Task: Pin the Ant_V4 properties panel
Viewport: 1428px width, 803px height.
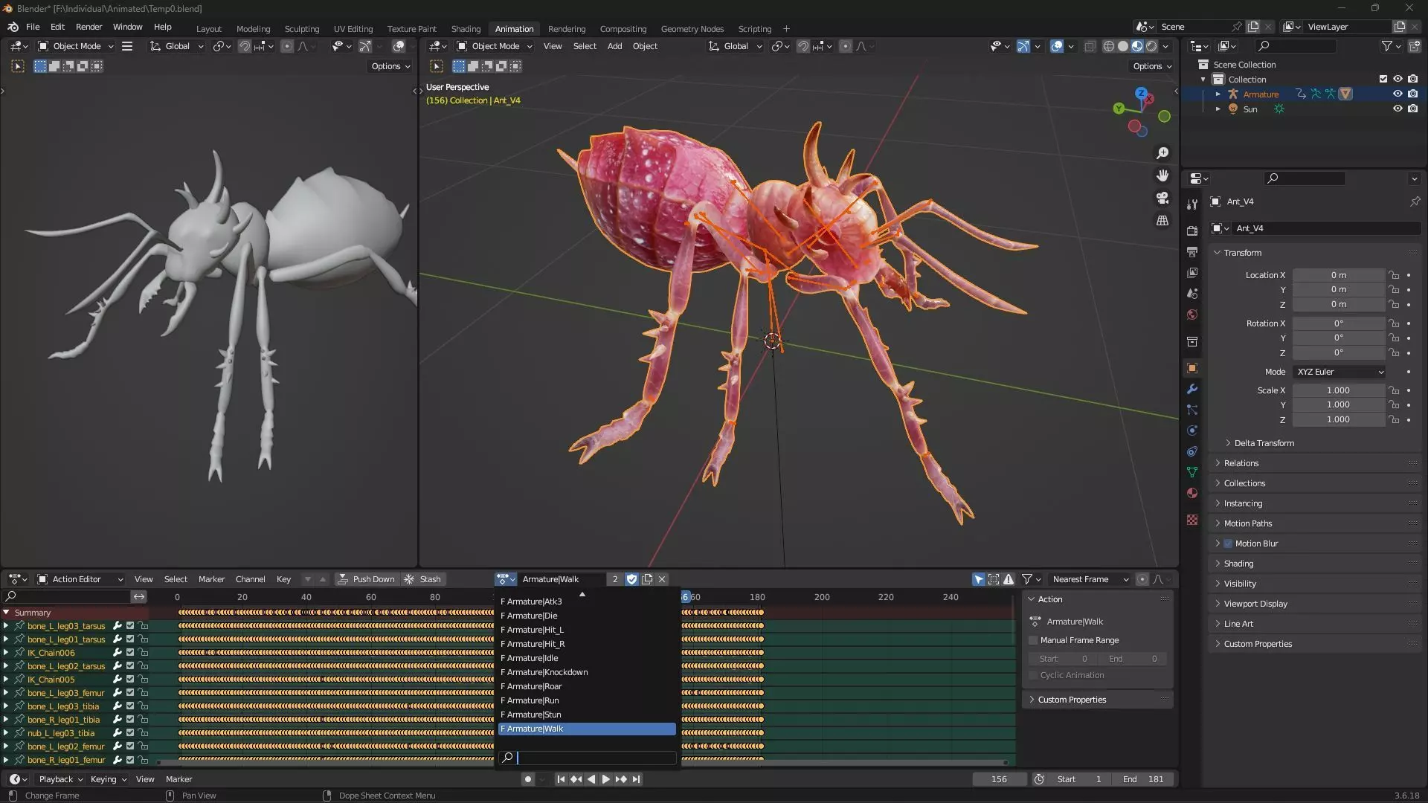Action: 1415,201
